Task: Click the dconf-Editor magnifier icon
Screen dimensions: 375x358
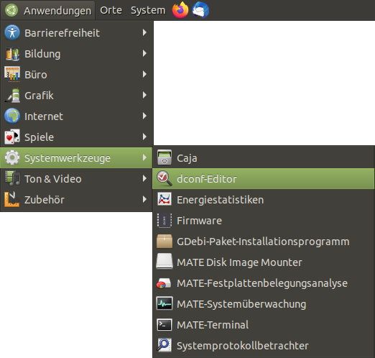Action: [x=165, y=178]
